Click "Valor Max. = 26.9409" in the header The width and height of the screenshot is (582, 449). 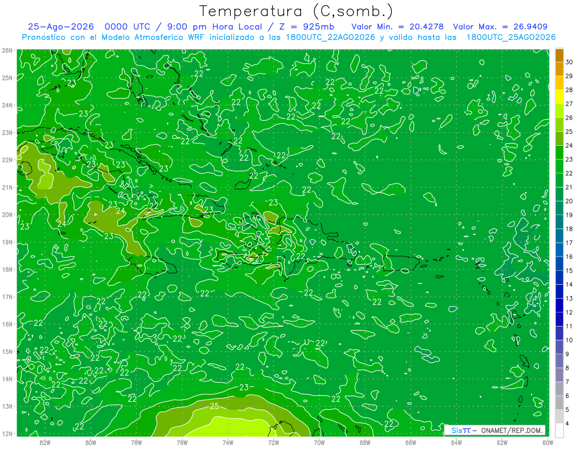point(500,27)
